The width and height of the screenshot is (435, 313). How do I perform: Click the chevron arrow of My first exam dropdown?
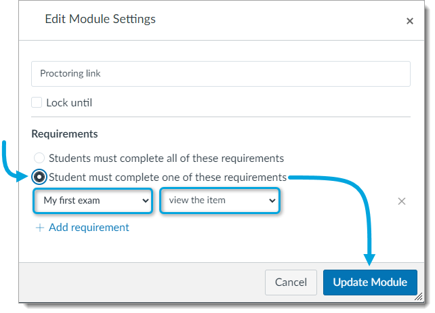145,201
